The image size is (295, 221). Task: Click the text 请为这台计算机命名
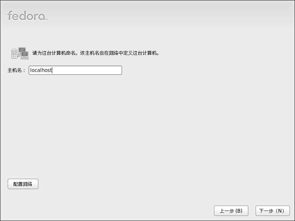(x=55, y=53)
